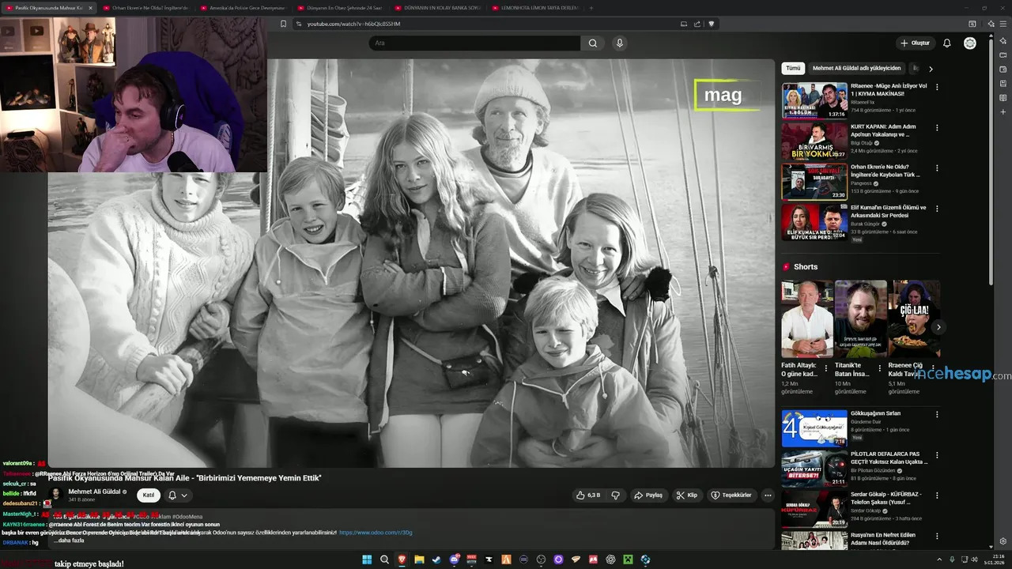The image size is (1012, 569).
Task: Open Windows taskbar search
Action: coord(384,560)
